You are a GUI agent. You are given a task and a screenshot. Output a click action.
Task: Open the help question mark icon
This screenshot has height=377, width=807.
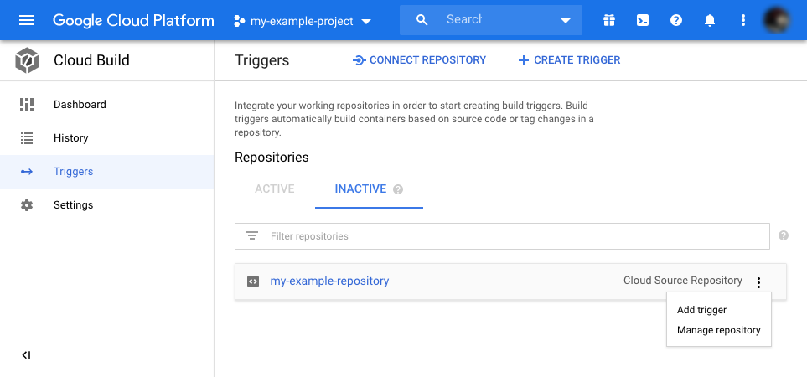click(x=676, y=21)
